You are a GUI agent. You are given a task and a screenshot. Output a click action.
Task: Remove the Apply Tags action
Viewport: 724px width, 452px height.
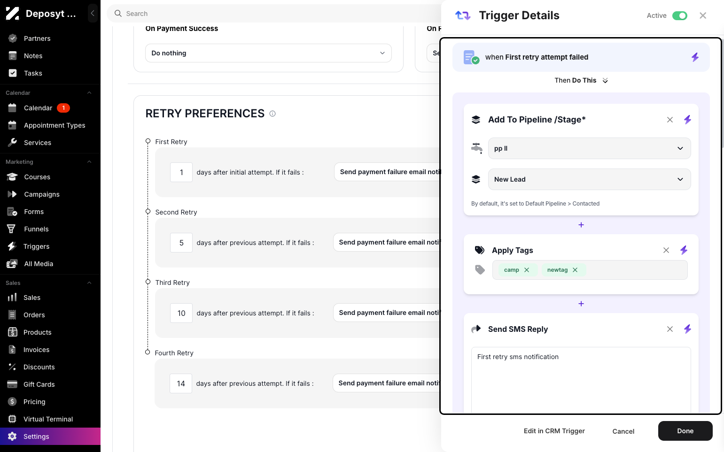(666, 250)
